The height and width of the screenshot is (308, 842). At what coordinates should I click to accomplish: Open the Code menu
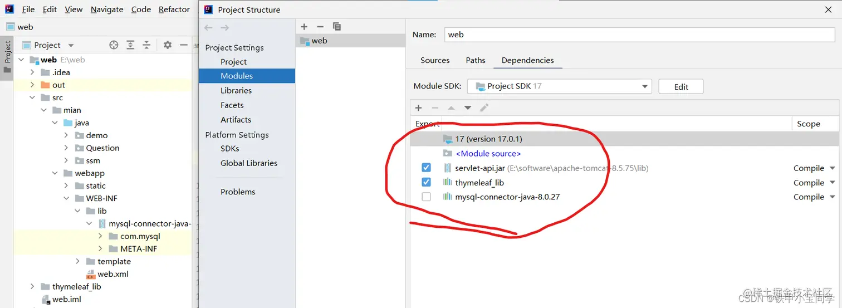(141, 9)
